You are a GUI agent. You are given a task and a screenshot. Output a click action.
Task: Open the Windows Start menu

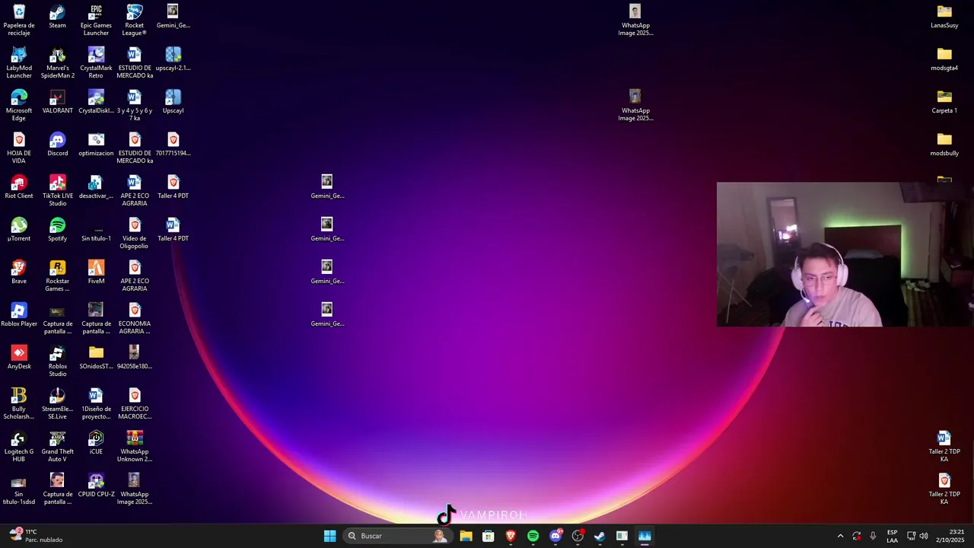coord(329,536)
